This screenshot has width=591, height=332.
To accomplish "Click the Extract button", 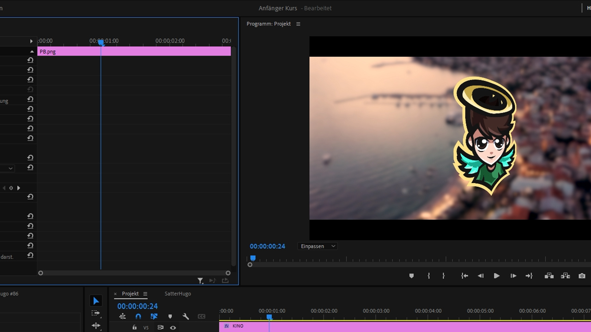I will 565,276.
